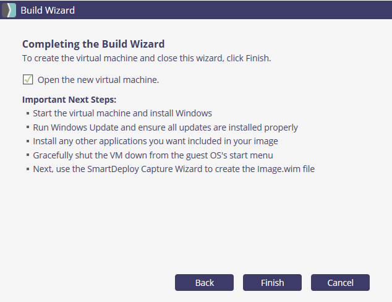Click the 'To create the virtual machine' instruction text
The height and width of the screenshot is (302, 392).
(x=147, y=58)
